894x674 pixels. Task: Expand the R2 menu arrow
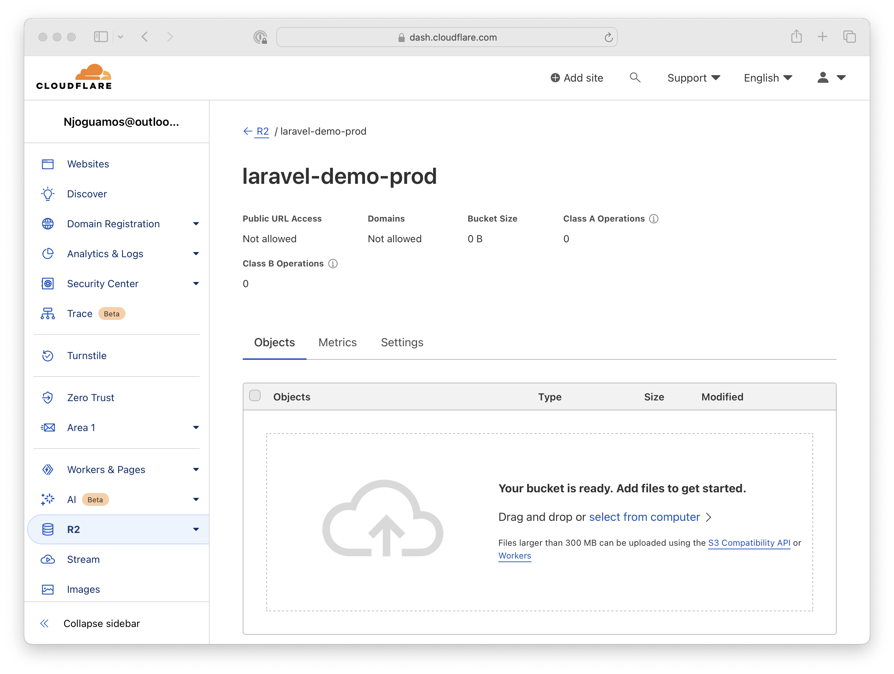(x=196, y=529)
